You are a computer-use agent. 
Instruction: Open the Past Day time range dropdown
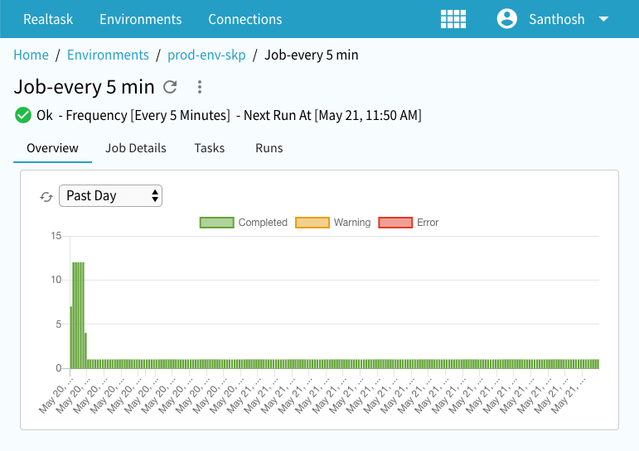tap(110, 196)
